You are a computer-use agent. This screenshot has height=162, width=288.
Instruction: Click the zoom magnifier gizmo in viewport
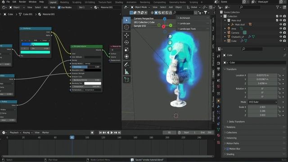click(170, 36)
